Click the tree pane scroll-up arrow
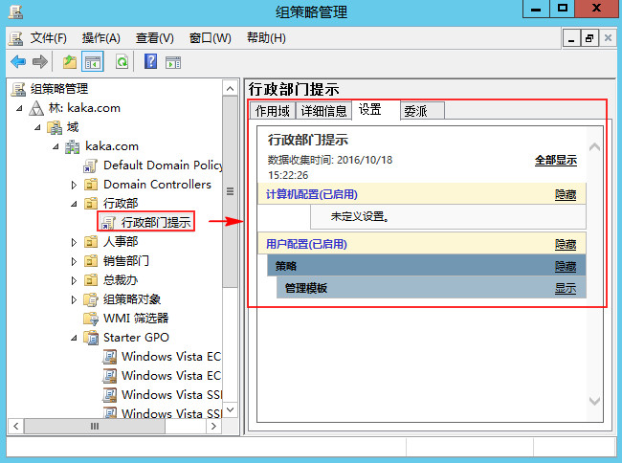 [230, 89]
